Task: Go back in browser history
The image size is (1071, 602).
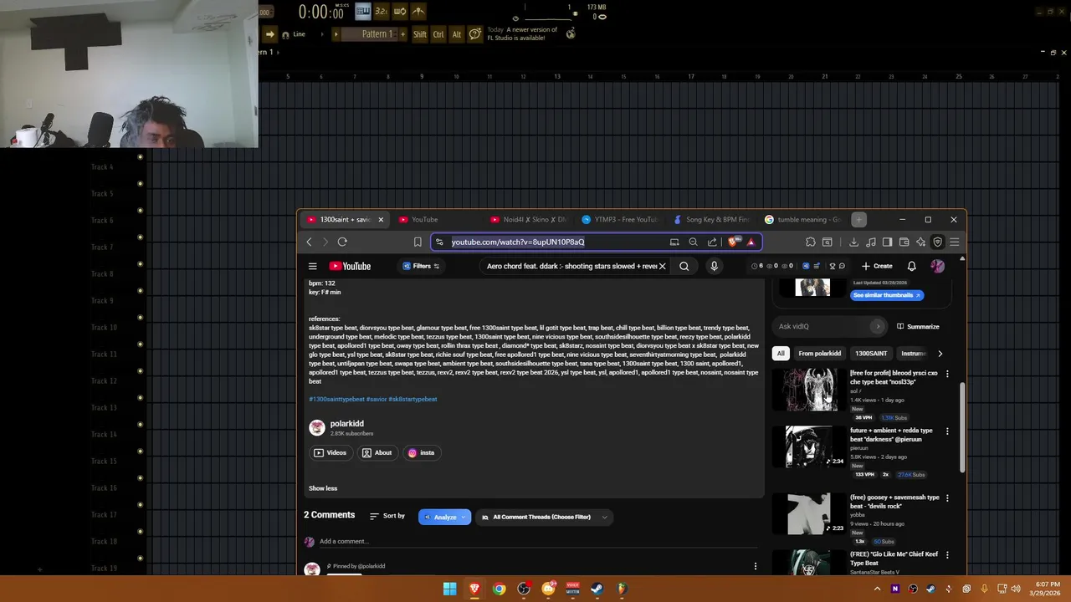Action: 309,242
